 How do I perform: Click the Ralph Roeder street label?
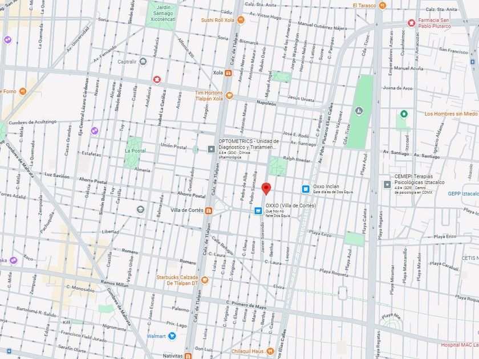pos(297,159)
